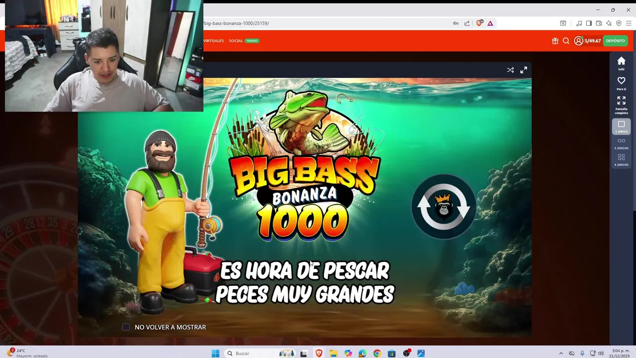Open the tab search icon in browser toolbar

(x=563, y=23)
